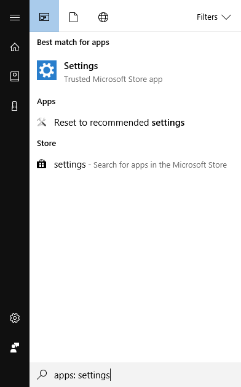Switch to the Documents filter tab
This screenshot has width=241, height=387.
73,17
